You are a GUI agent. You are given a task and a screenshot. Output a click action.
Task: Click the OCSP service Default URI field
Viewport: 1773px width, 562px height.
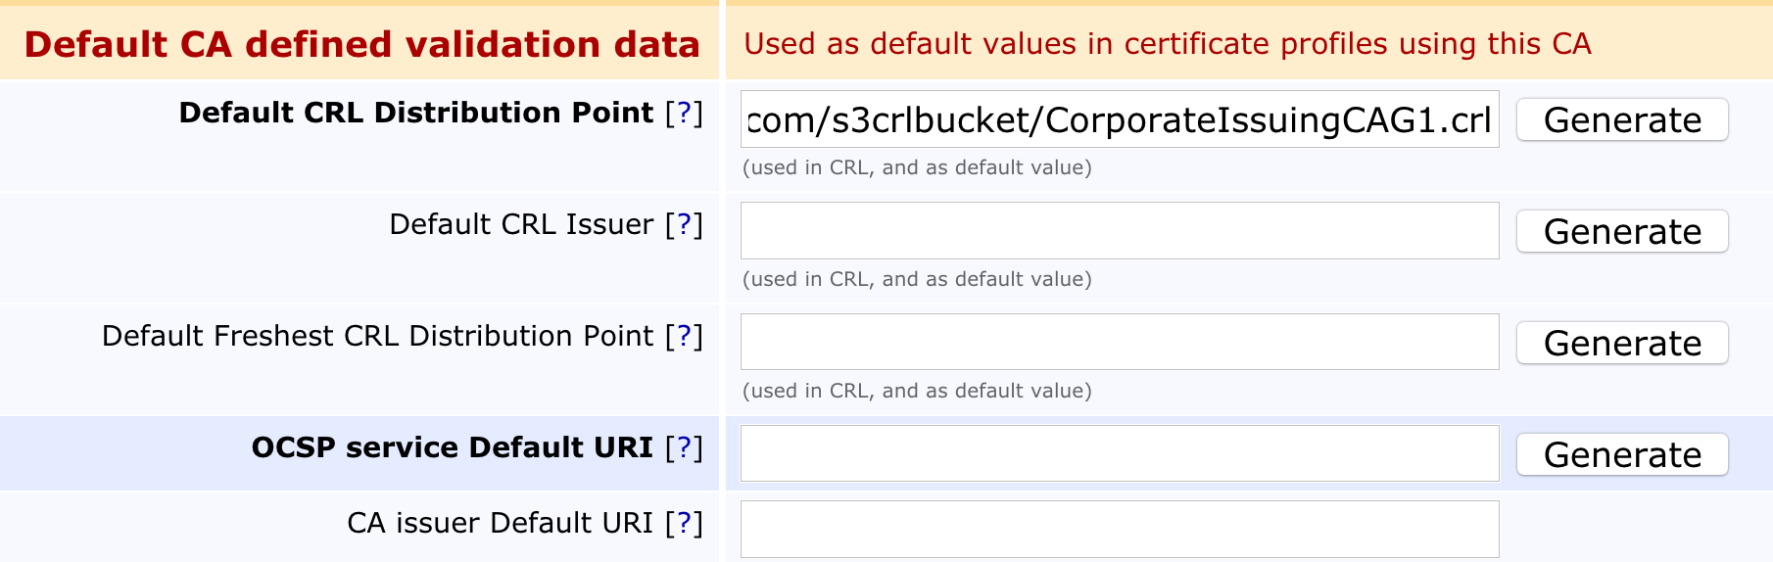pyautogui.click(x=1119, y=454)
